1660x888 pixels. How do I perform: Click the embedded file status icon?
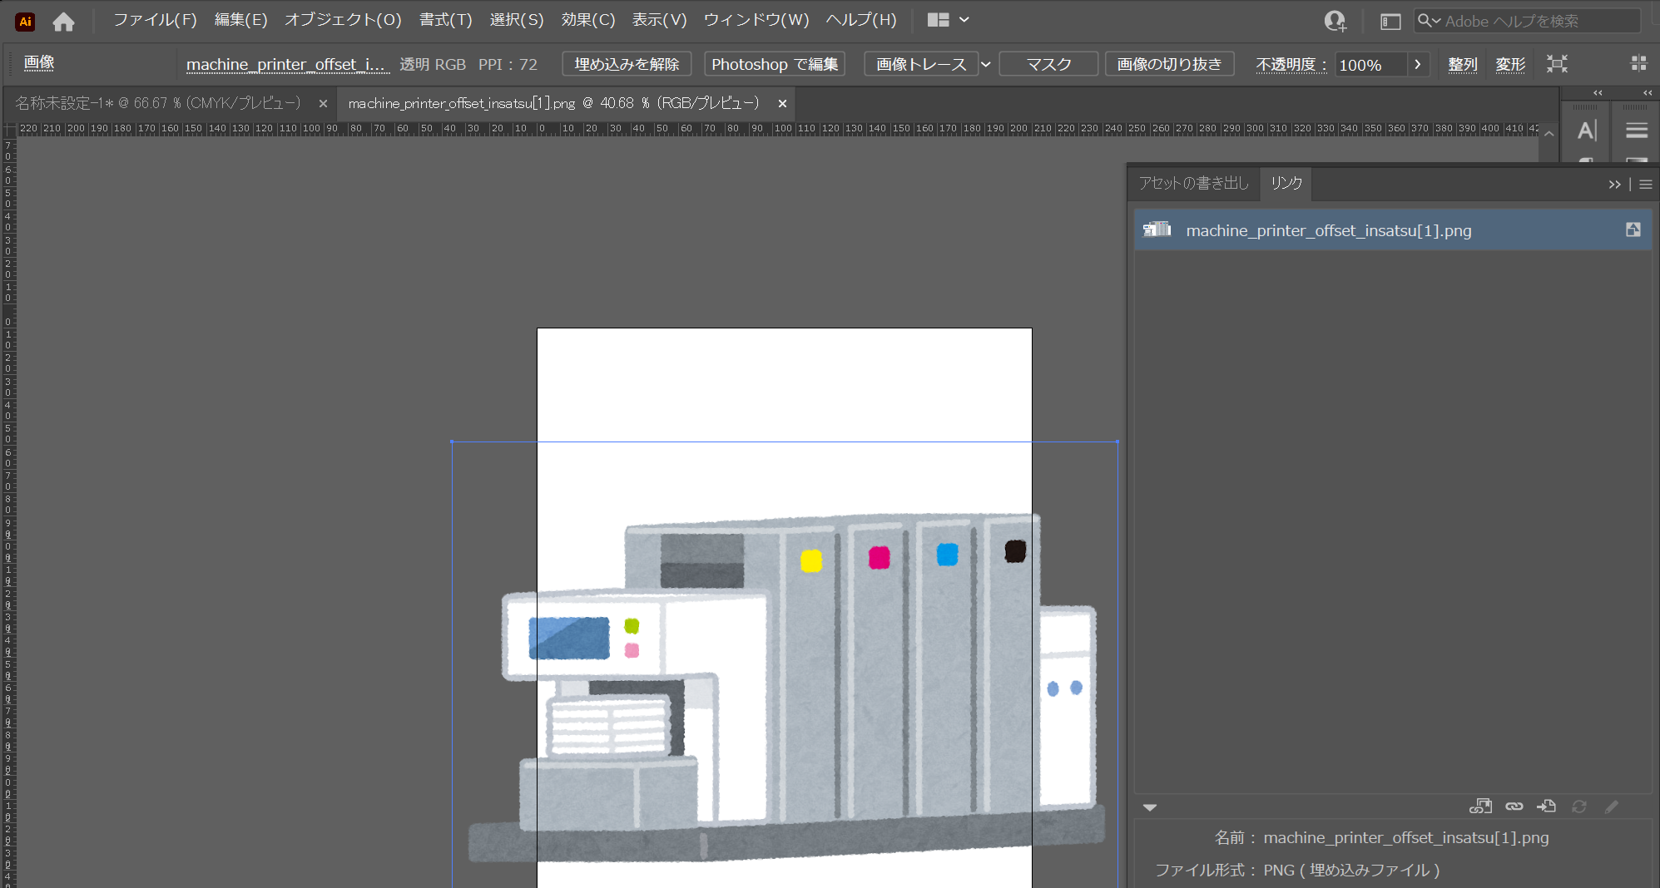(1633, 229)
